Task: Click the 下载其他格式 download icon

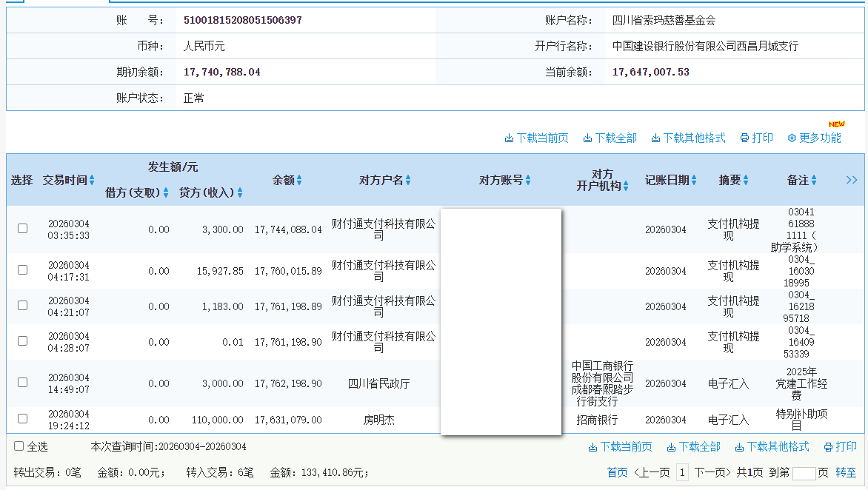Action: coord(655,138)
